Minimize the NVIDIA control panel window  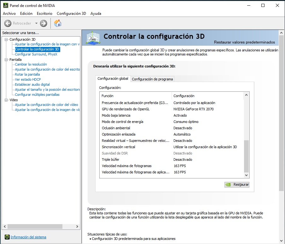point(249,5)
